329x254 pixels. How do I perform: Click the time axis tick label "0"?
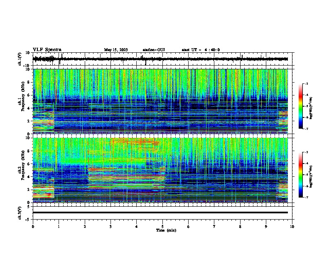click(33, 227)
